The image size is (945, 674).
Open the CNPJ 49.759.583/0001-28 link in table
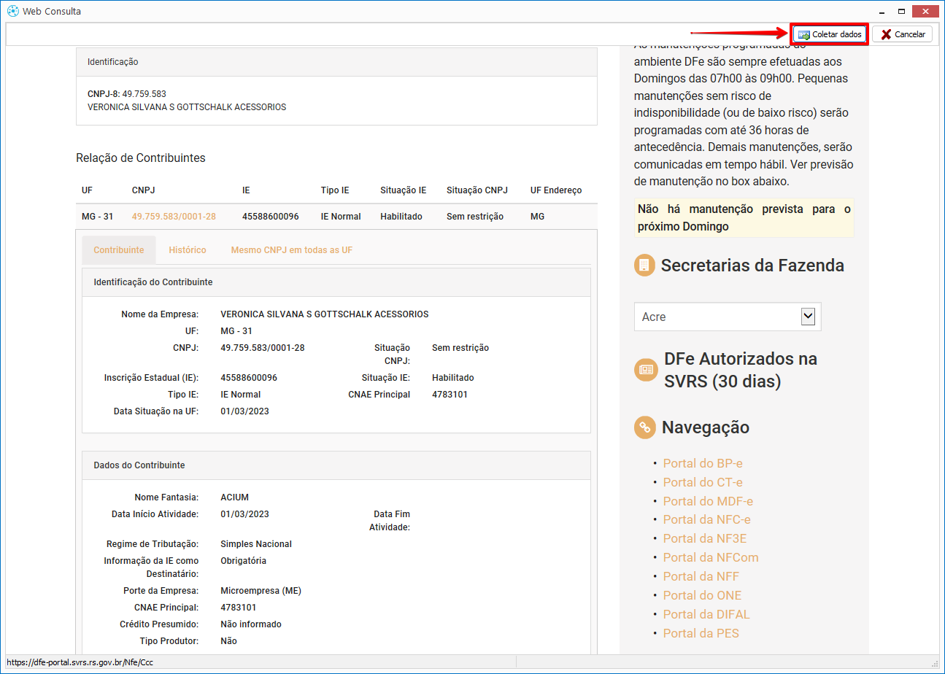[174, 217]
